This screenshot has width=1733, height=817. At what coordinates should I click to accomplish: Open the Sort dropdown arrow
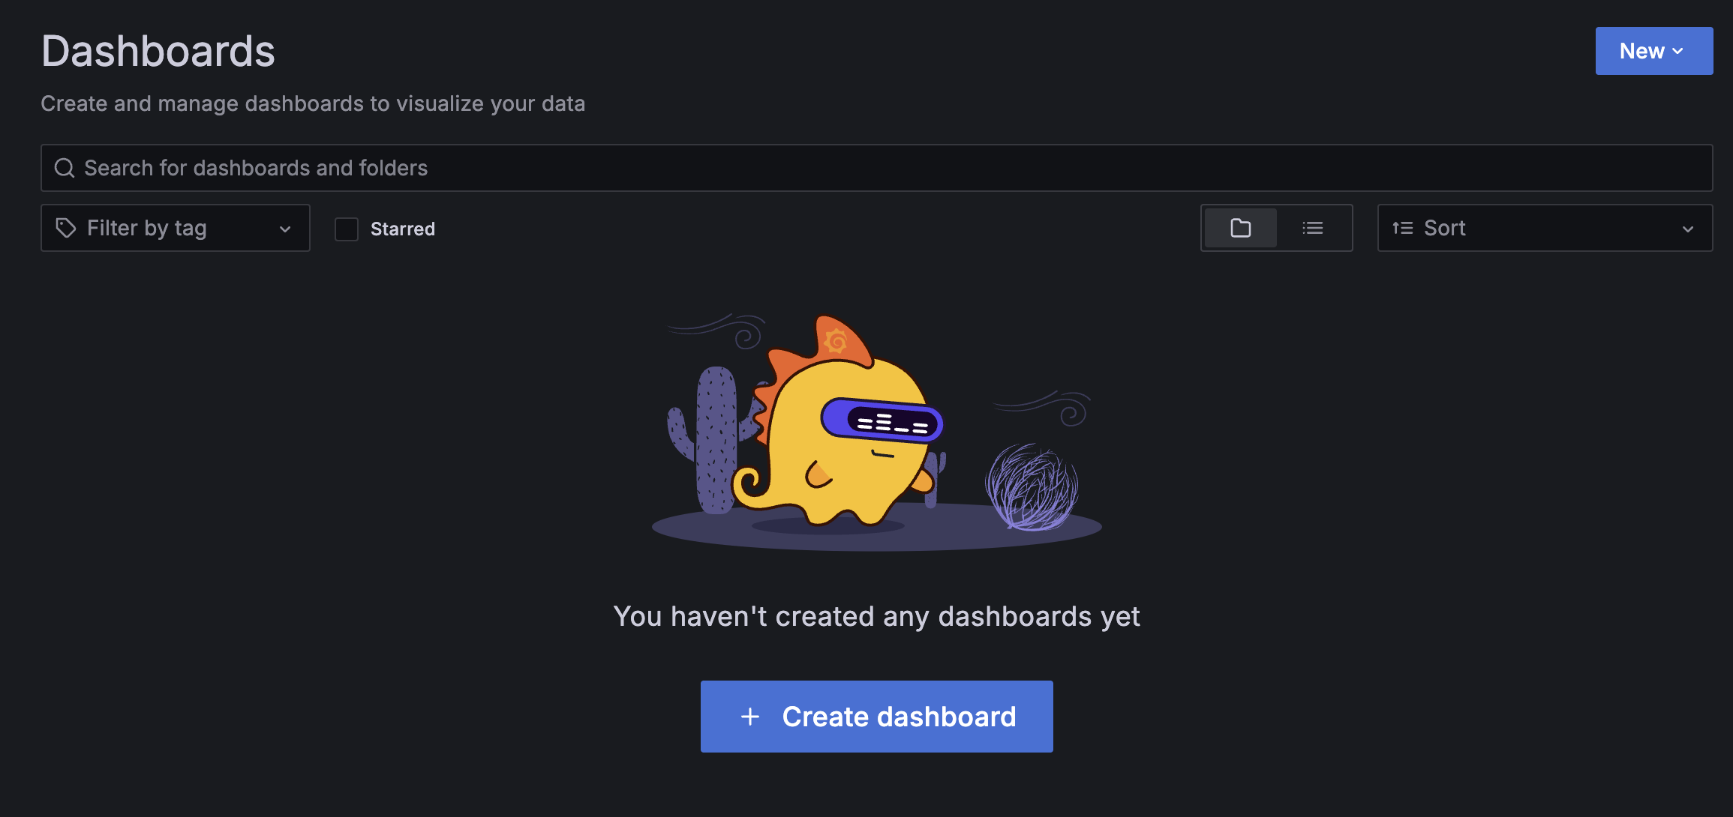[x=1688, y=229]
